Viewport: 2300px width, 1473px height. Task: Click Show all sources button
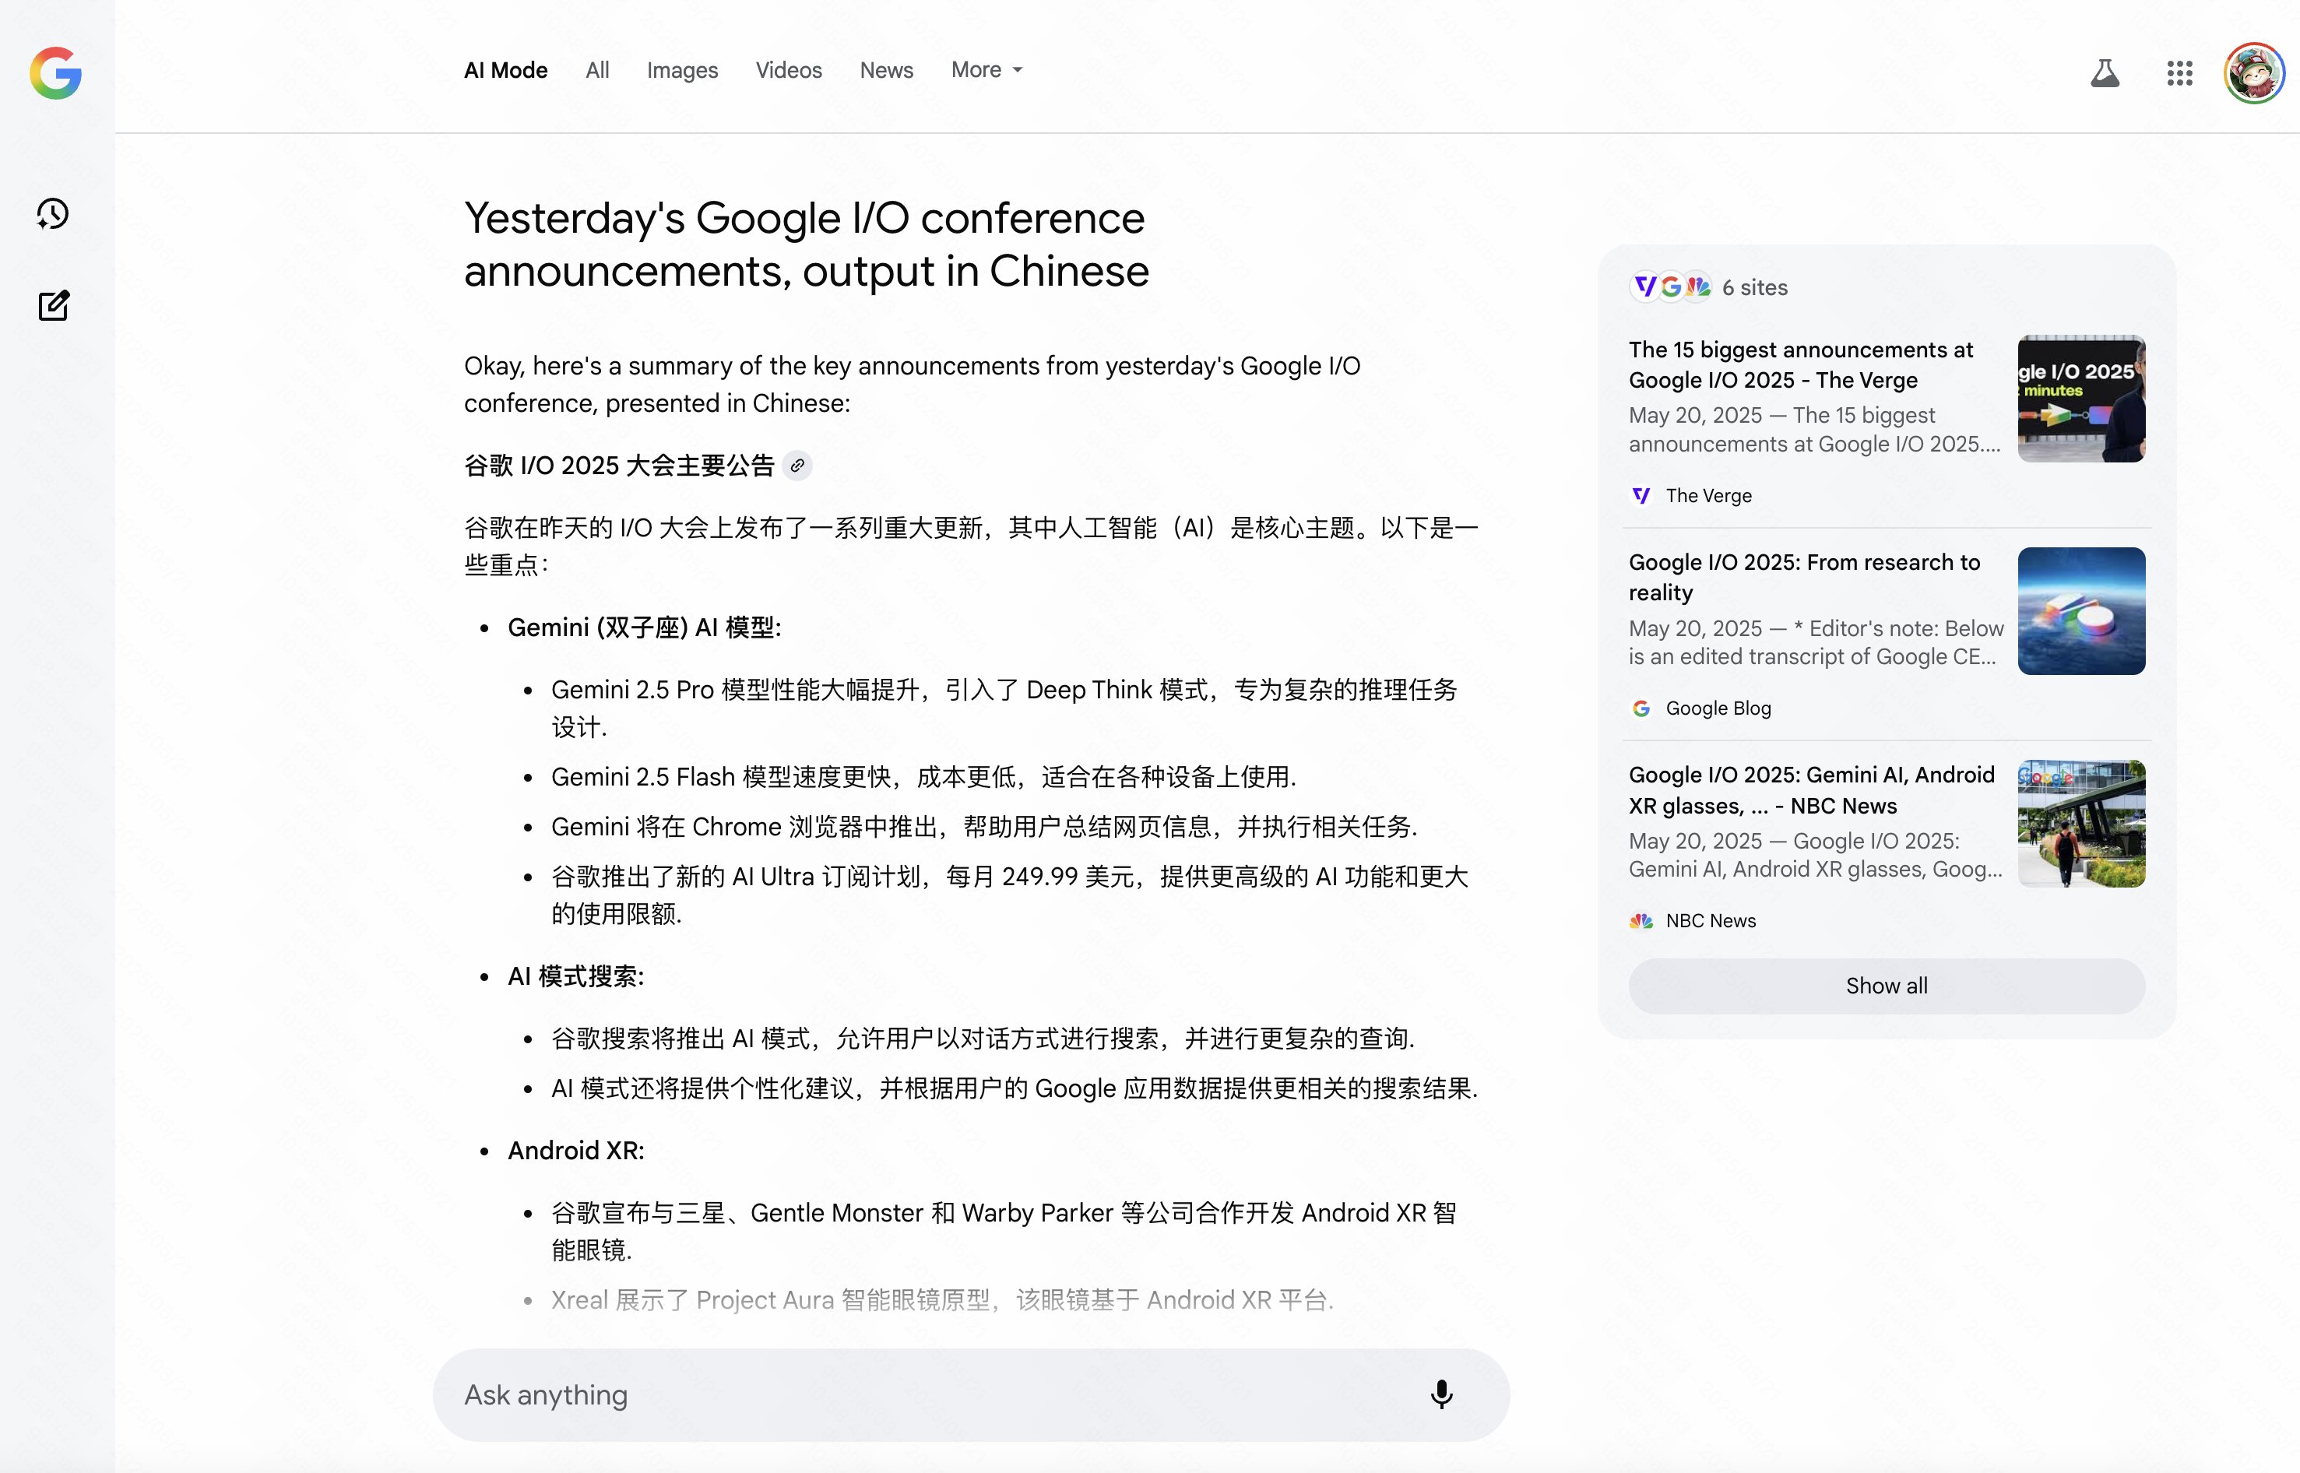coord(1886,986)
